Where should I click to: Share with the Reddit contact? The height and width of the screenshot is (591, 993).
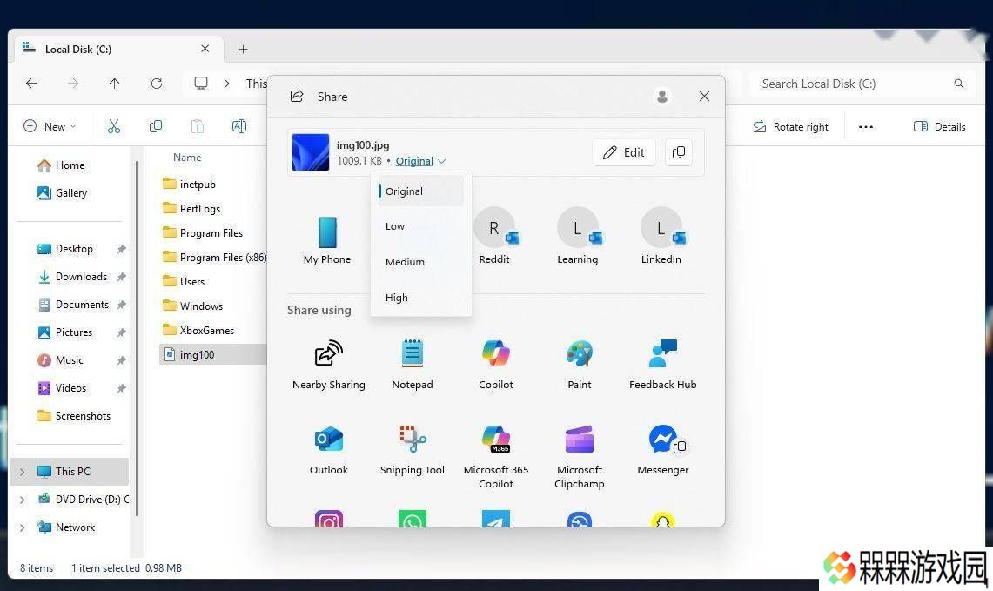click(x=494, y=236)
